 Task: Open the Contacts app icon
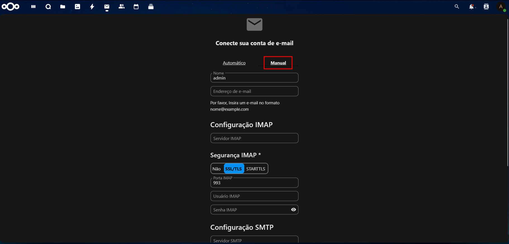121,6
